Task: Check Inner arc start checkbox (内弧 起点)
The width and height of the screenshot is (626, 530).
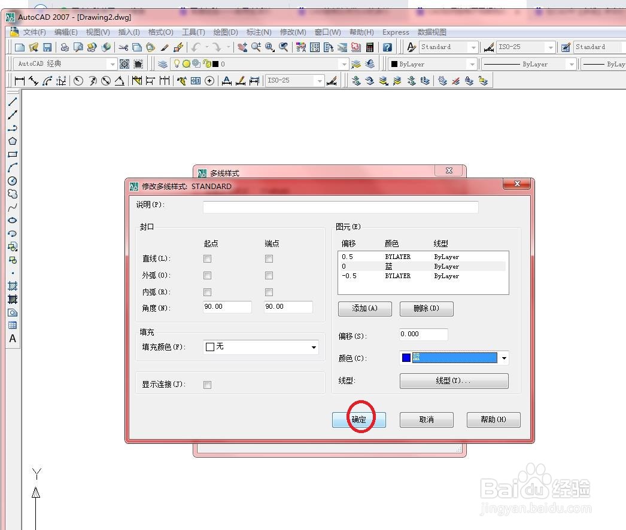Action: (207, 292)
